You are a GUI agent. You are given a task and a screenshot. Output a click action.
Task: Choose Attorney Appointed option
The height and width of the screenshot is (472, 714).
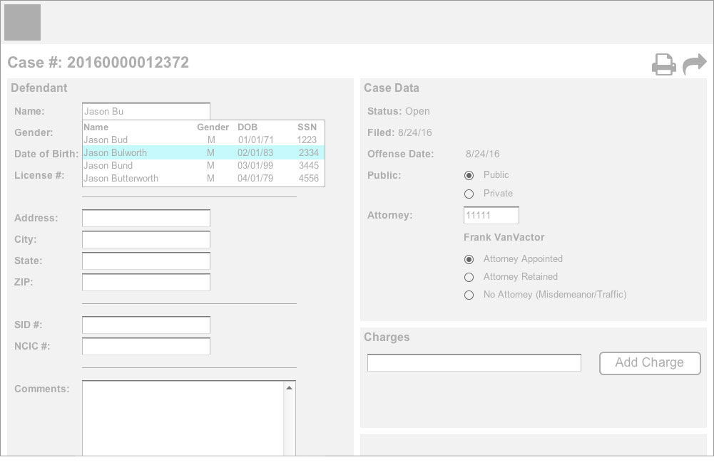[469, 259]
